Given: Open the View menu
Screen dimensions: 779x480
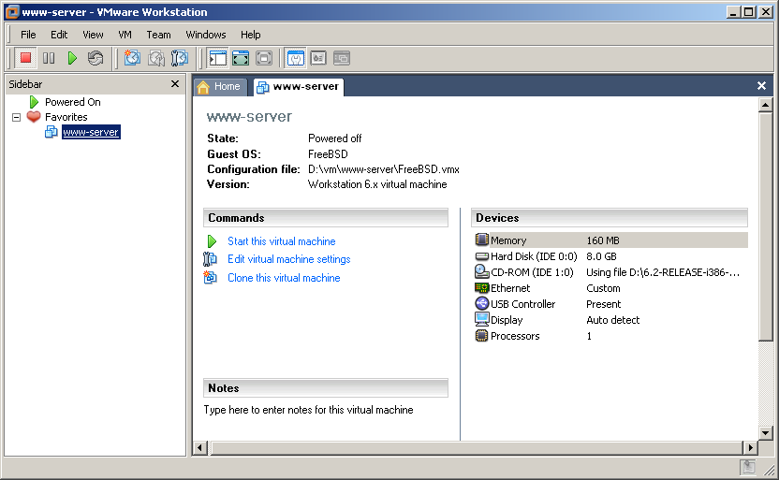Looking at the screenshot, I should tap(93, 35).
